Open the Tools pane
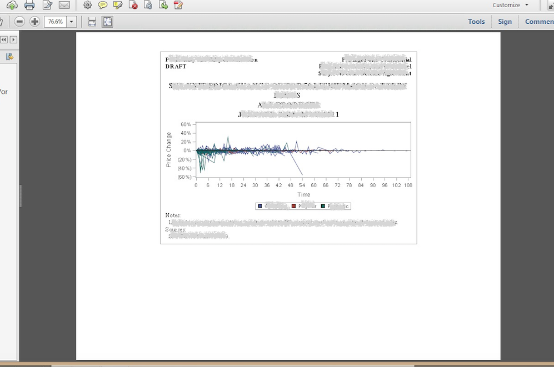This screenshot has height=367, width=554. (476, 22)
